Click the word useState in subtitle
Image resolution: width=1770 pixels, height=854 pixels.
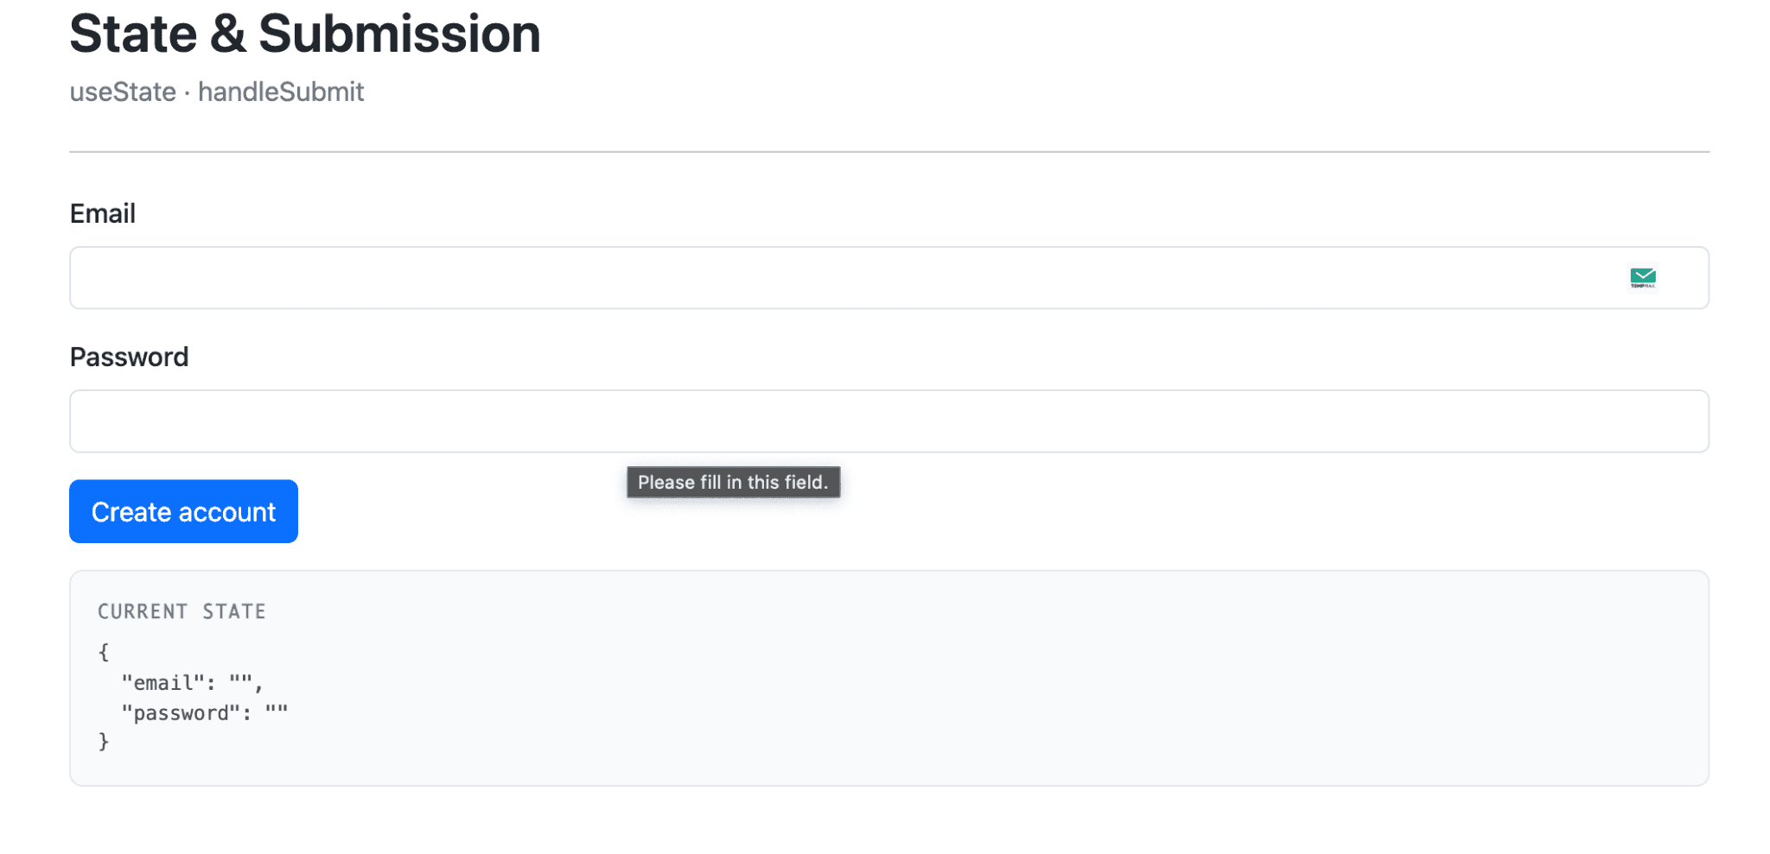tap(123, 92)
